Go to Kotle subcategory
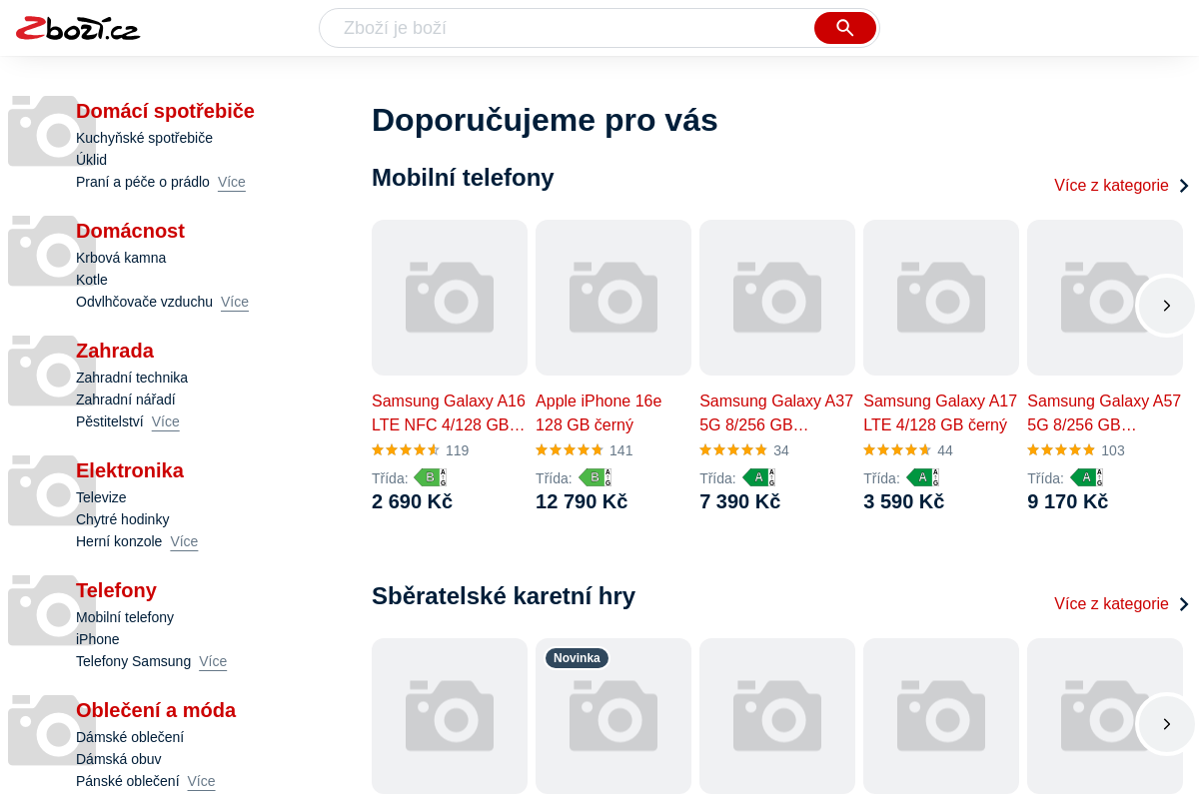 [x=92, y=280]
